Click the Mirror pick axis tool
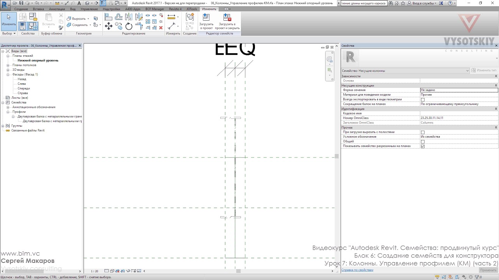This screenshot has width=499, height=280. coord(129,17)
